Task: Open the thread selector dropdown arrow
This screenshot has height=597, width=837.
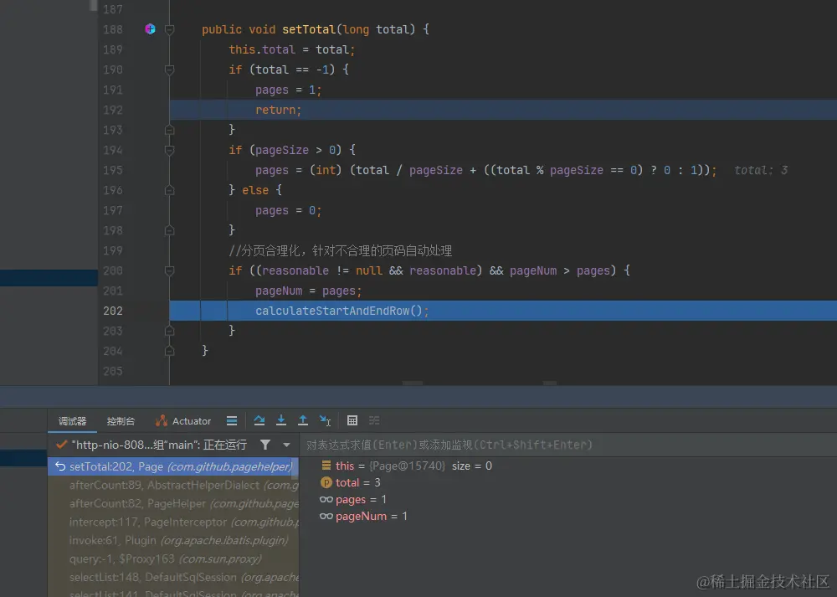Action: (x=286, y=445)
